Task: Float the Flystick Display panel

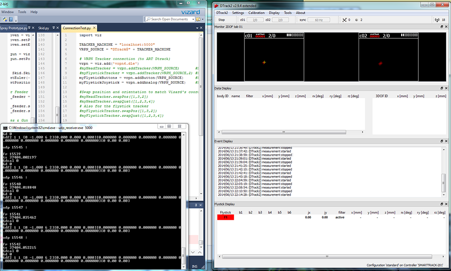Action: pos(442,204)
